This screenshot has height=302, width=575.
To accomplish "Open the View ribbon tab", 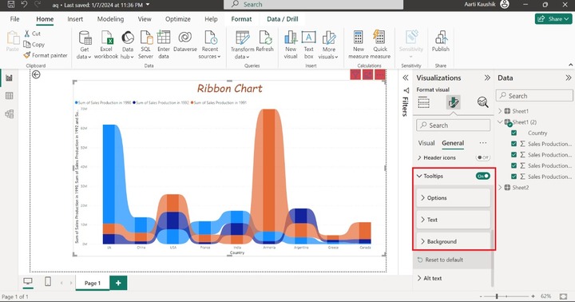I will point(145,19).
